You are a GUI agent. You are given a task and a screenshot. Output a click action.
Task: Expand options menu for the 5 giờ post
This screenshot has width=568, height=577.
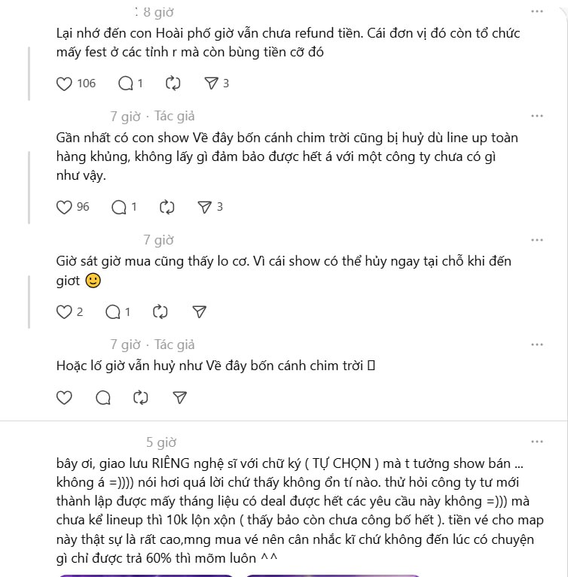536,442
